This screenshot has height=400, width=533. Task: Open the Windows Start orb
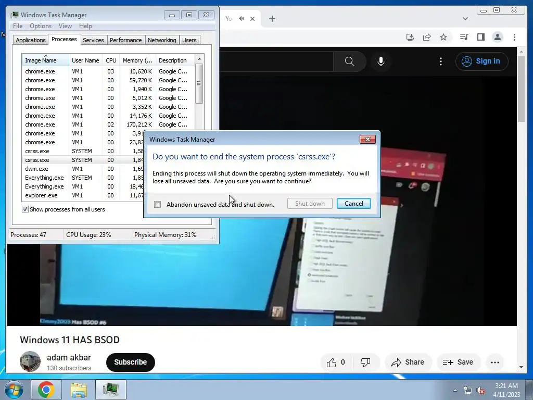tap(14, 390)
